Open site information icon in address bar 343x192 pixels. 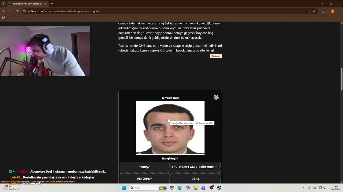[x=24, y=11]
